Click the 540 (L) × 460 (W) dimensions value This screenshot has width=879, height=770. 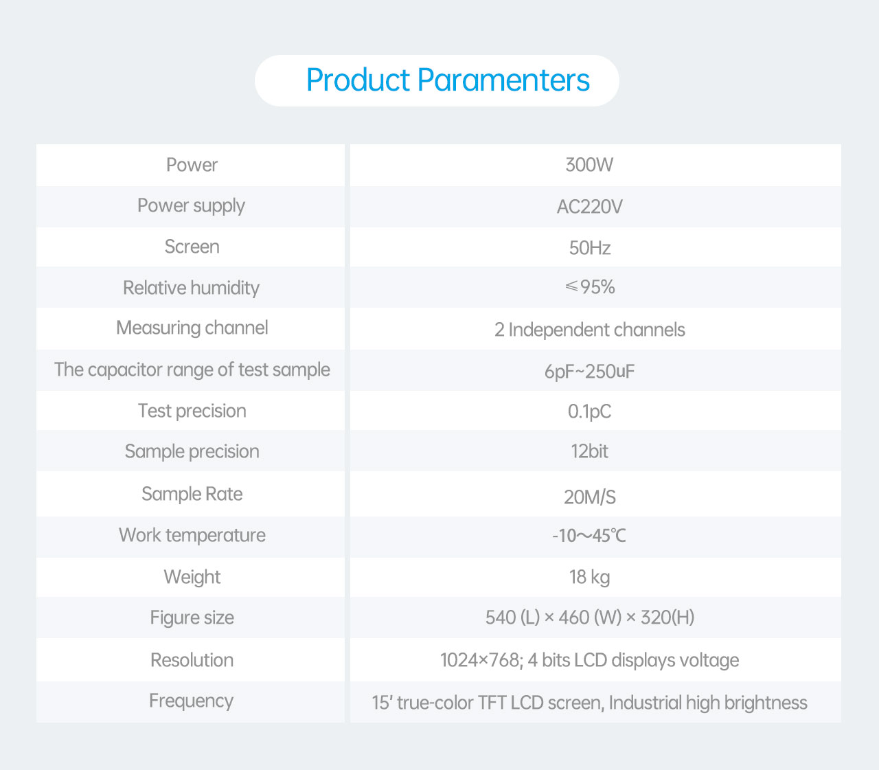[589, 618]
